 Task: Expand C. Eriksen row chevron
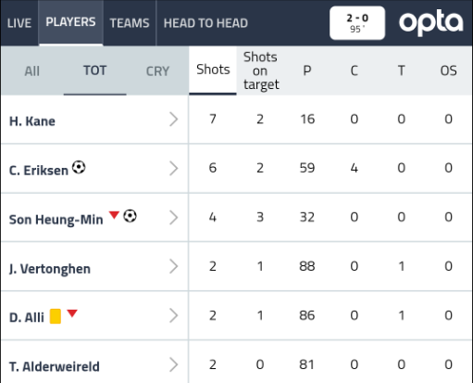174,169
